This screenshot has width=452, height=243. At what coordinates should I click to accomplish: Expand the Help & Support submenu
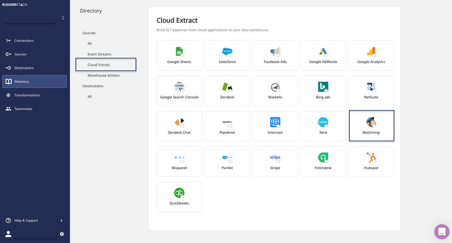coord(61,220)
